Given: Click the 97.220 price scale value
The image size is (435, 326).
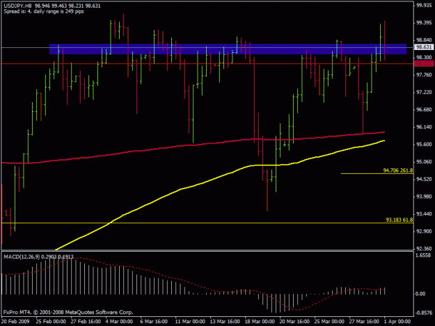Looking at the screenshot, I should click(424, 92).
